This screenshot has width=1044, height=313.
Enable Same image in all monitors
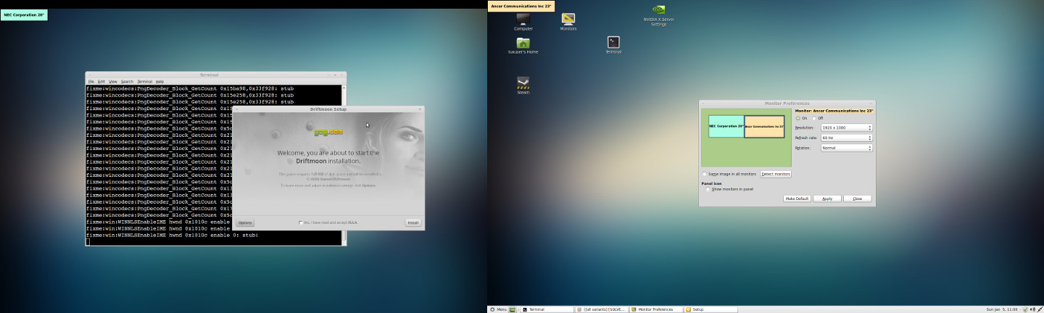[705, 174]
